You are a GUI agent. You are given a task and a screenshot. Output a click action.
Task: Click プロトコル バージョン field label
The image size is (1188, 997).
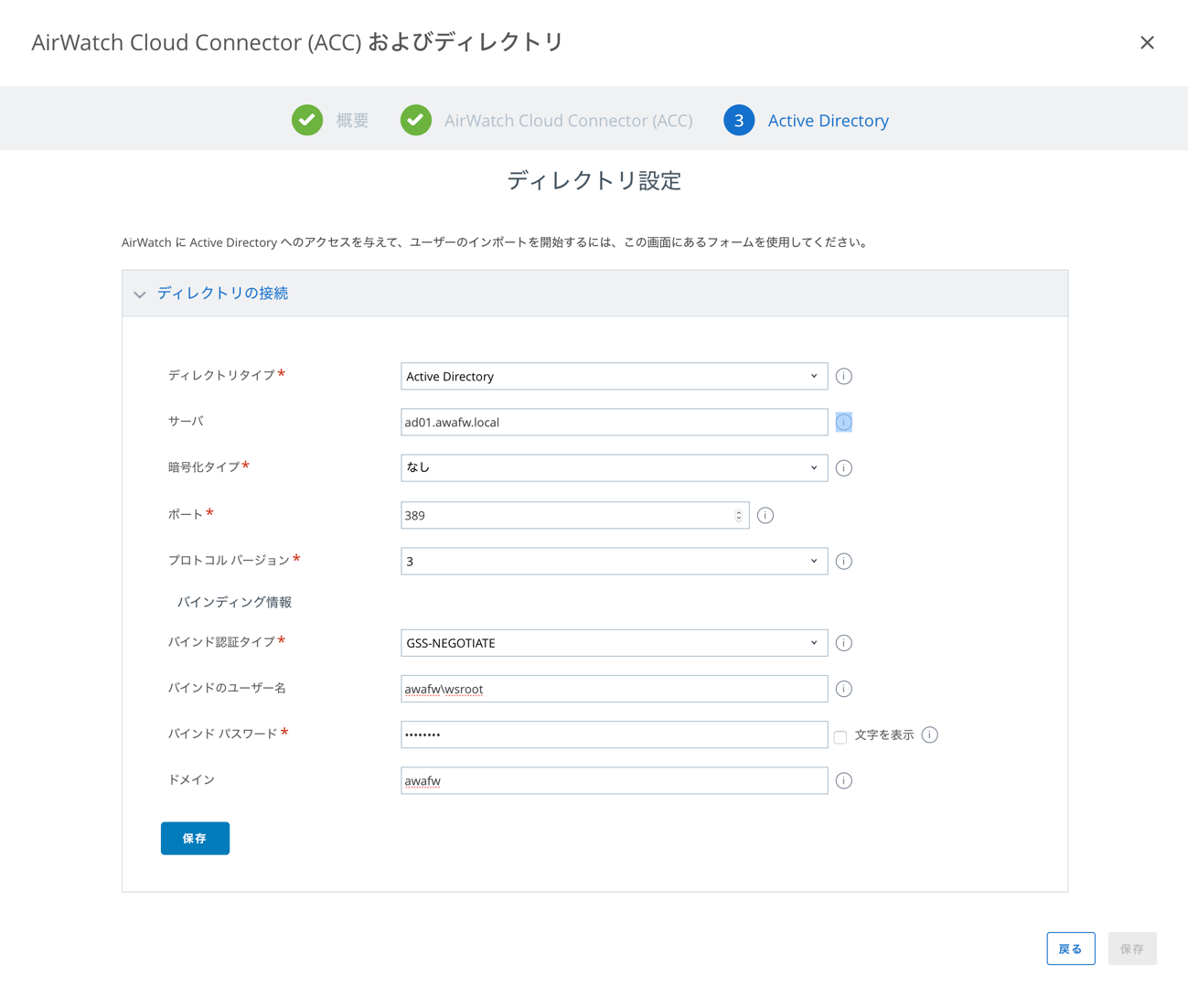click(x=229, y=560)
